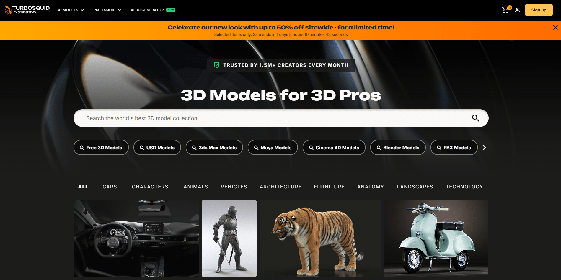Click the Sign up button

click(539, 10)
